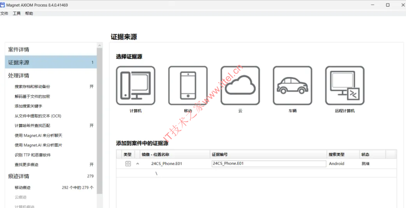Choose the 云 (Cloud) evidence source icon
Viewport: 406px width, 208px height.
point(240,86)
